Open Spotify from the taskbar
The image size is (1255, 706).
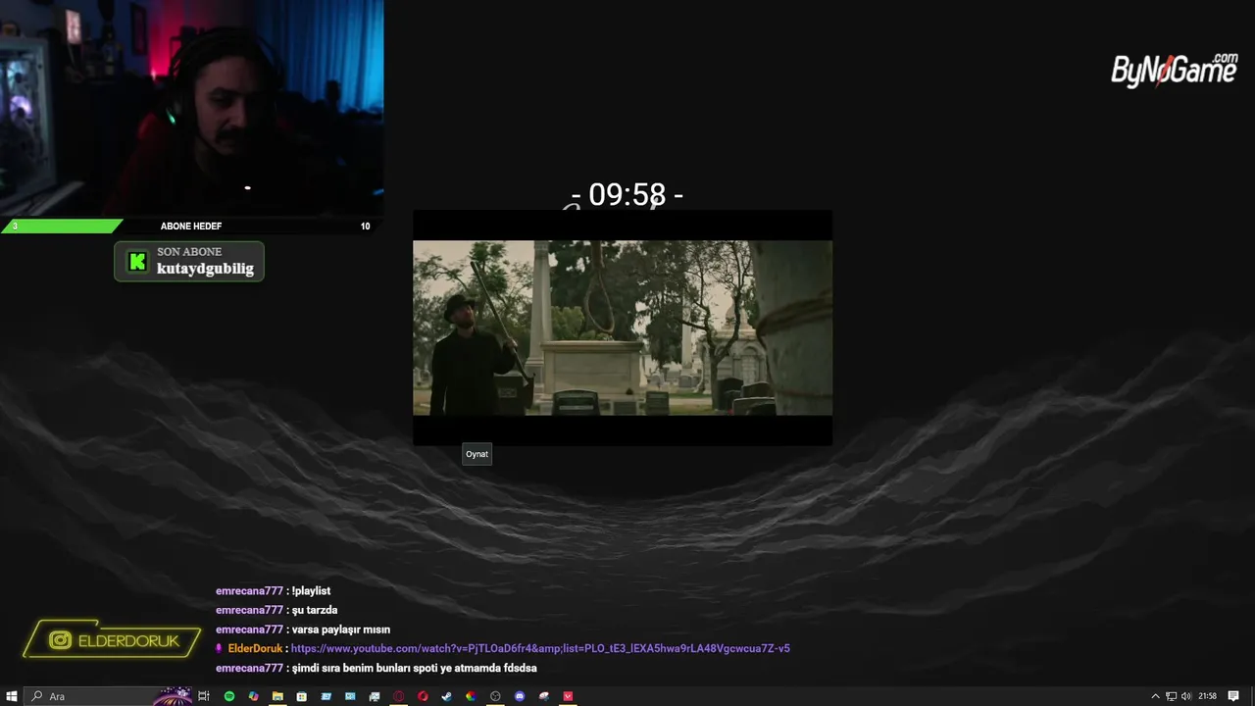229,696
